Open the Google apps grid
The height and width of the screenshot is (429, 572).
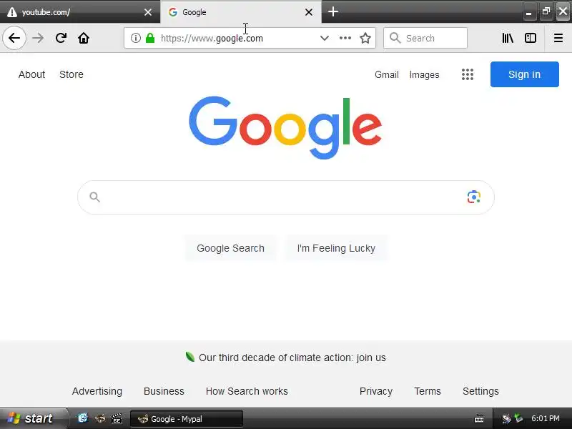pos(468,74)
